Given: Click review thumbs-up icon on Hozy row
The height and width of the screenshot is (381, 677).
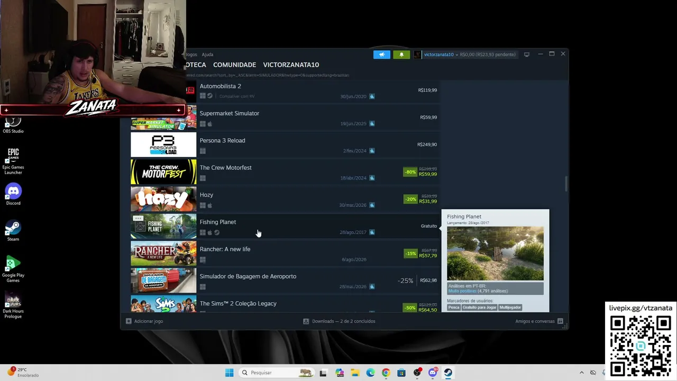Looking at the screenshot, I should [x=372, y=205].
